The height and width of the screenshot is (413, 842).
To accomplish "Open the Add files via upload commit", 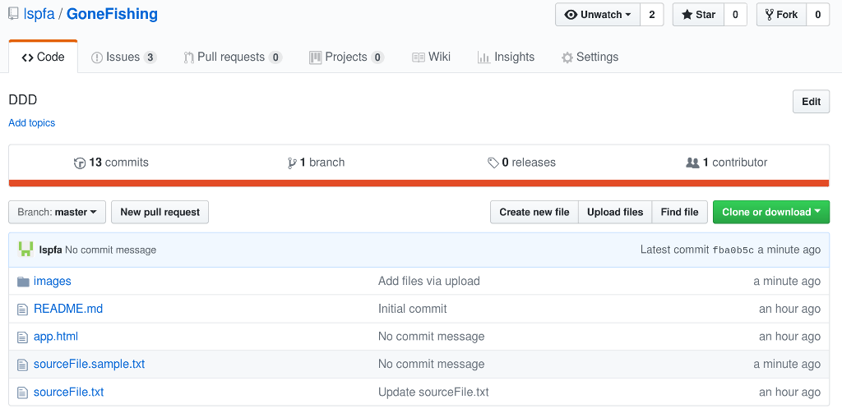I will point(429,281).
